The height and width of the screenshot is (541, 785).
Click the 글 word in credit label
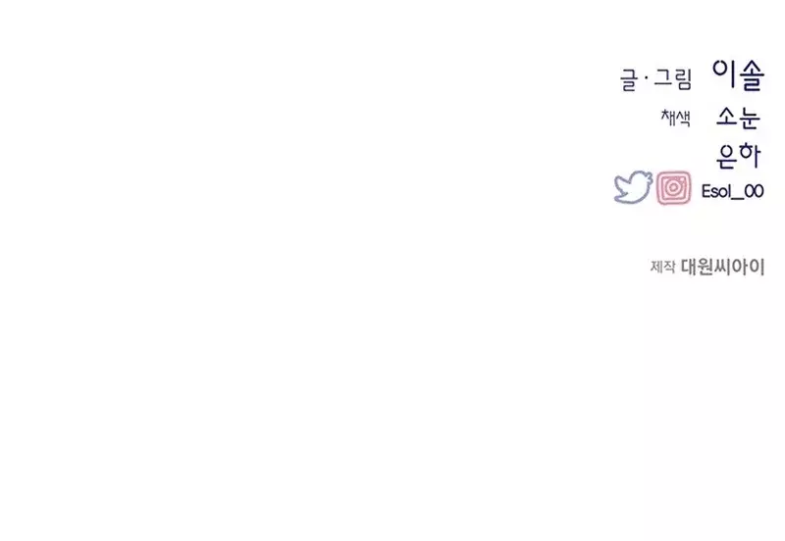pyautogui.click(x=628, y=80)
